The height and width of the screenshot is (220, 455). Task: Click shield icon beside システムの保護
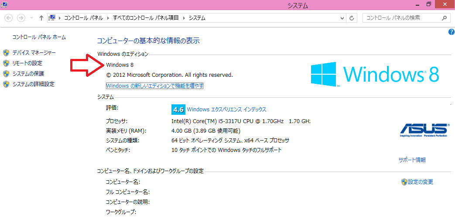coord(6,74)
